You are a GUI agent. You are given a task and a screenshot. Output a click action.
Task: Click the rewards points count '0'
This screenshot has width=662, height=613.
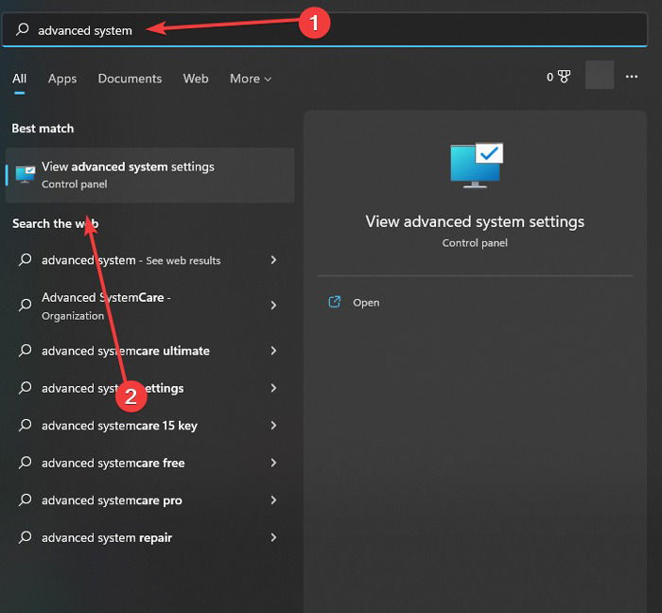[x=549, y=77]
